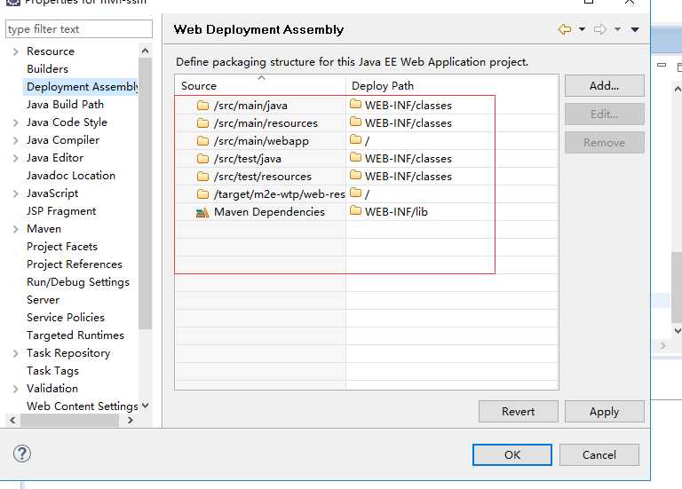682x489 pixels.
Task: Focus the type filter text field
Action: pyautogui.click(x=79, y=29)
